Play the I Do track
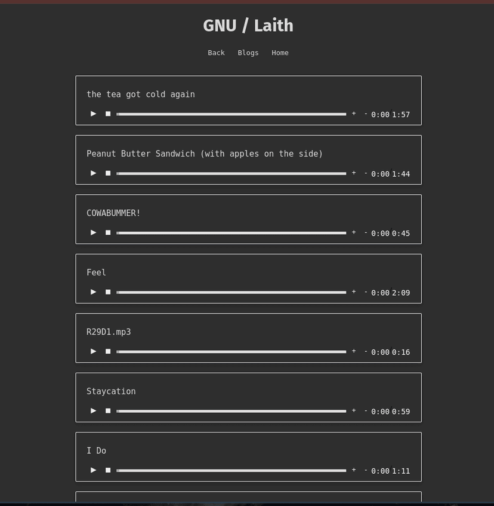 93,470
